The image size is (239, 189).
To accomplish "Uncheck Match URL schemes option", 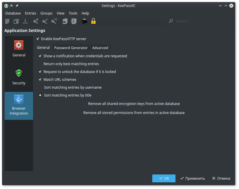I will (x=40, y=79).
